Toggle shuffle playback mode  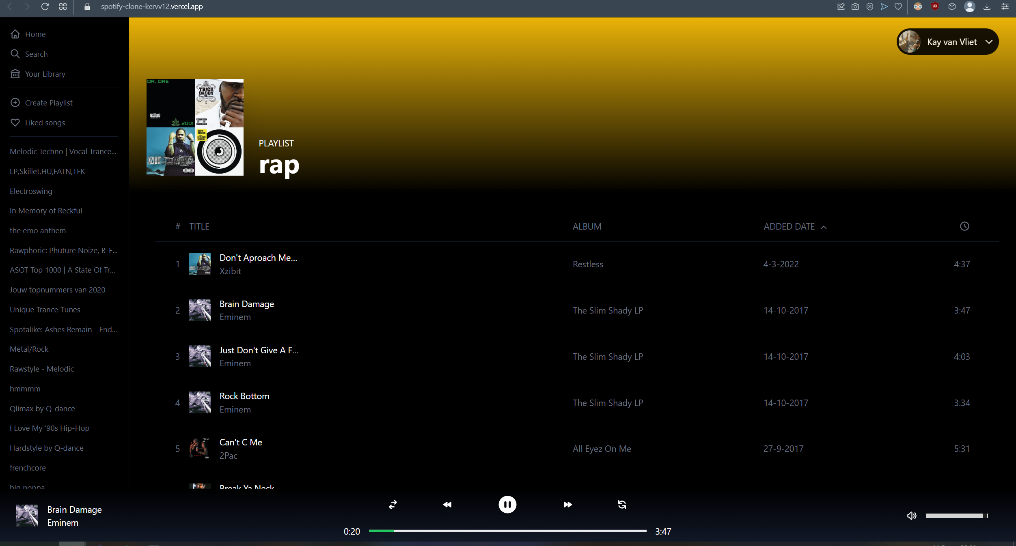pos(392,504)
